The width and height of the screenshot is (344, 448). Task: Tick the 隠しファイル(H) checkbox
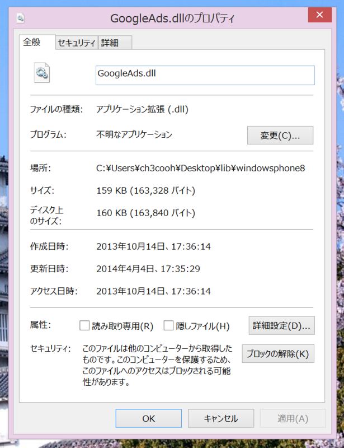pos(168,325)
